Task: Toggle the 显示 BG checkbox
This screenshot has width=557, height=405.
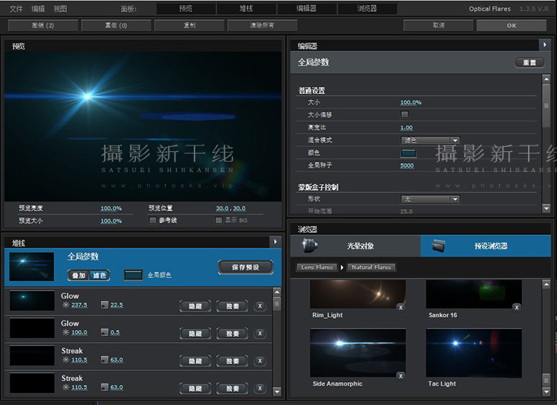Action: pos(218,220)
